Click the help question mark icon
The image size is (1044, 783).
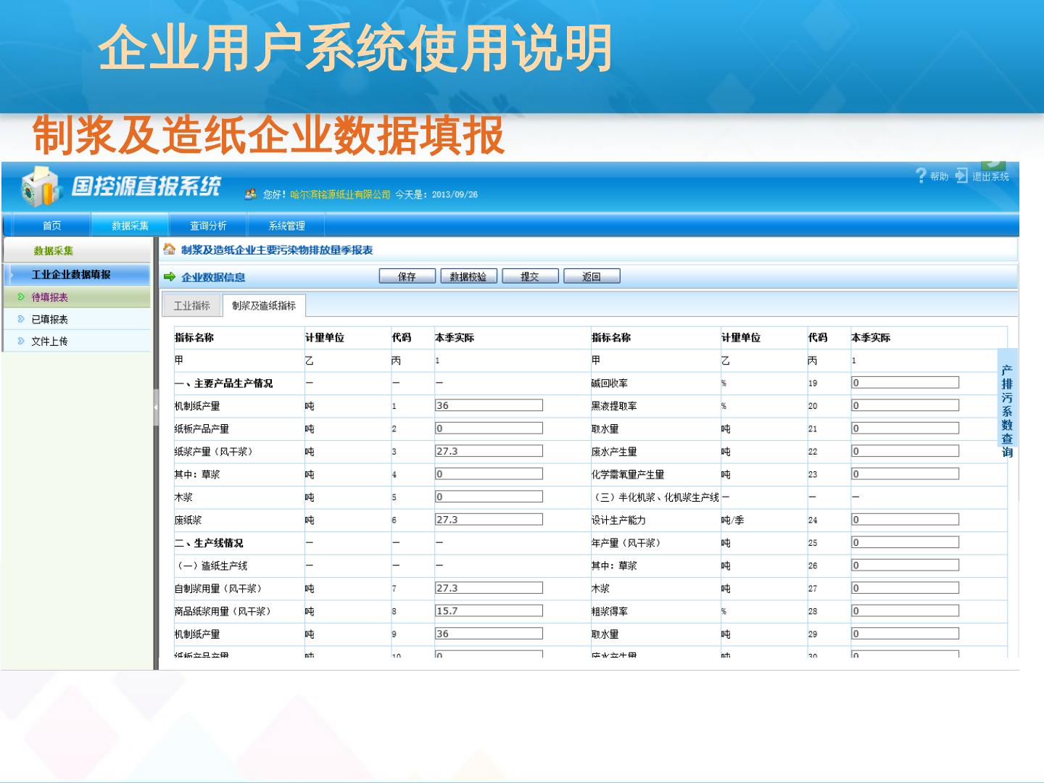(921, 175)
